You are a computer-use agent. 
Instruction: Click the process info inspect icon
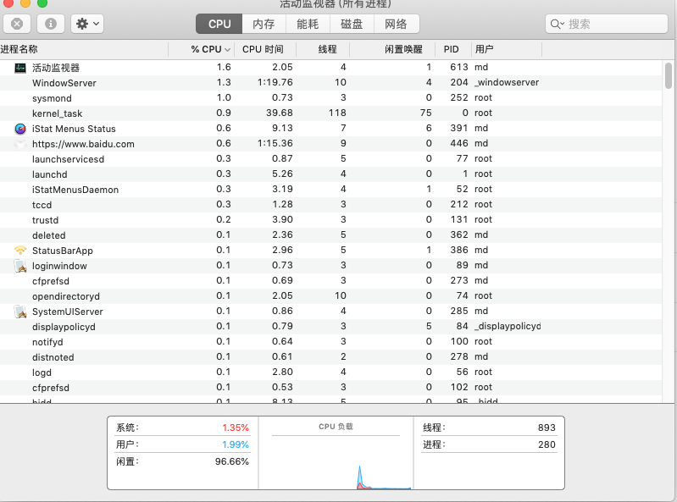click(51, 24)
